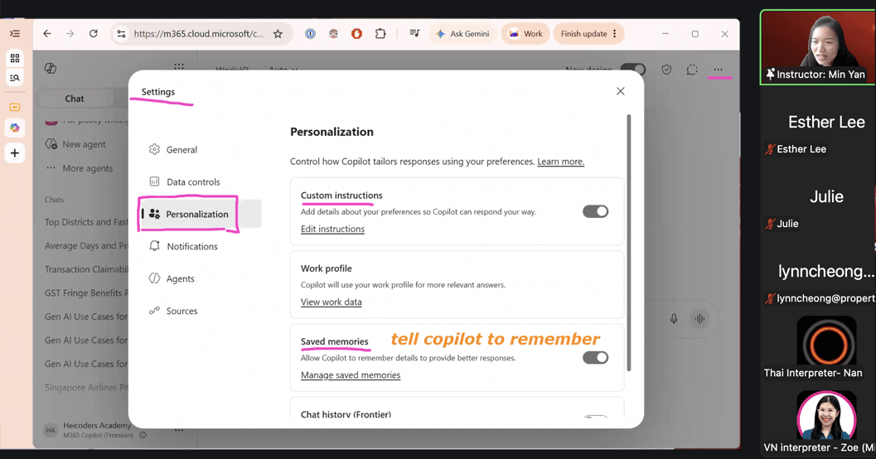The width and height of the screenshot is (876, 459).
Task: Click the General gear icon
Action: 154,149
